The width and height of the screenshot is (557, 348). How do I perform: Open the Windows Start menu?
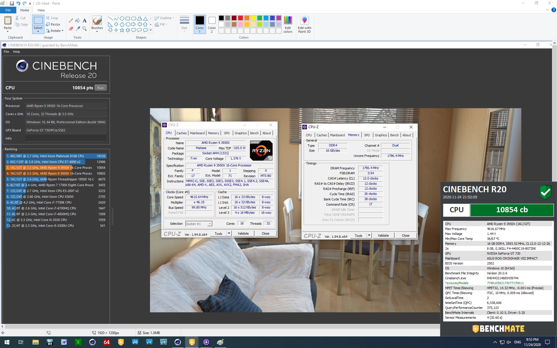[x=7, y=342]
